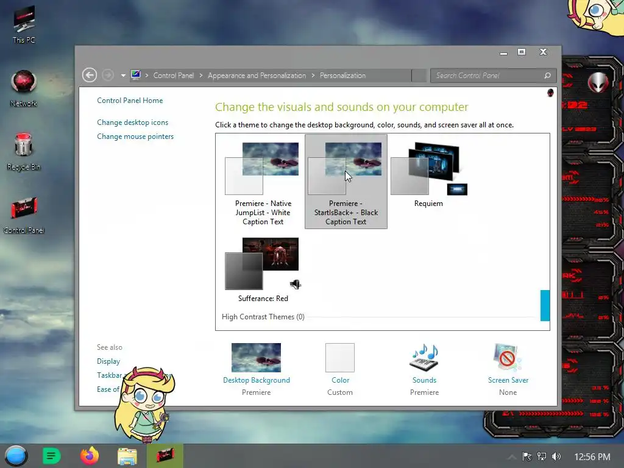Select active Control Panel taskbar button
This screenshot has width=624, height=468.
click(x=165, y=456)
